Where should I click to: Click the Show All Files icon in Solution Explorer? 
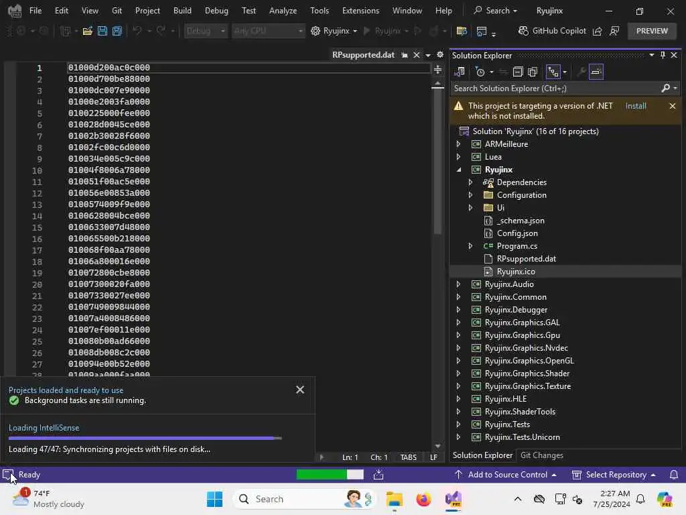click(x=533, y=72)
